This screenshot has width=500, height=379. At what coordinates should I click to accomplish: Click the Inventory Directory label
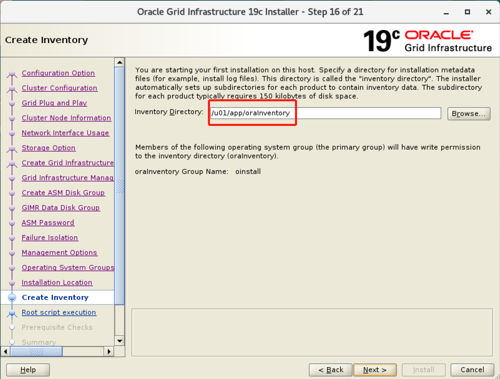click(x=169, y=112)
